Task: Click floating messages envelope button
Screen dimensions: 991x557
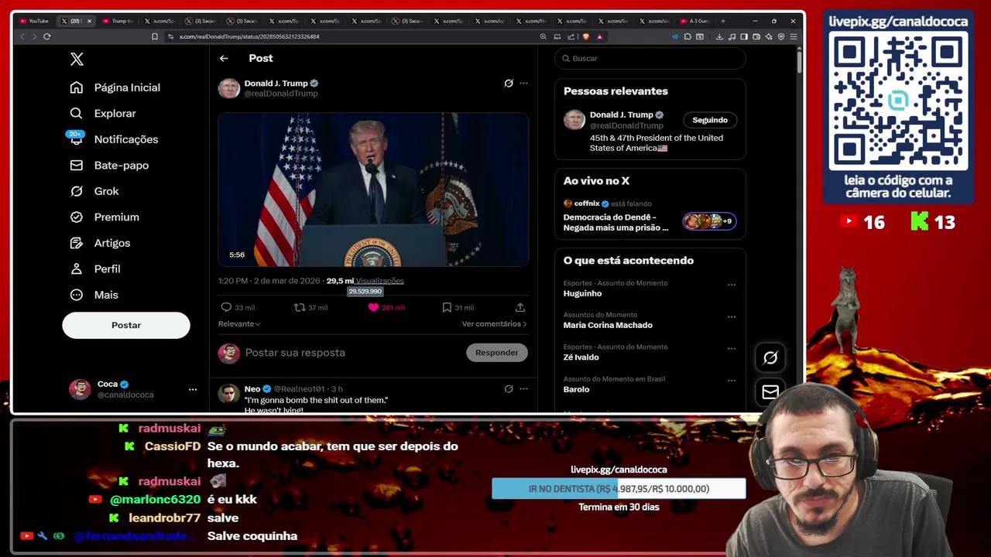Action: coord(770,392)
